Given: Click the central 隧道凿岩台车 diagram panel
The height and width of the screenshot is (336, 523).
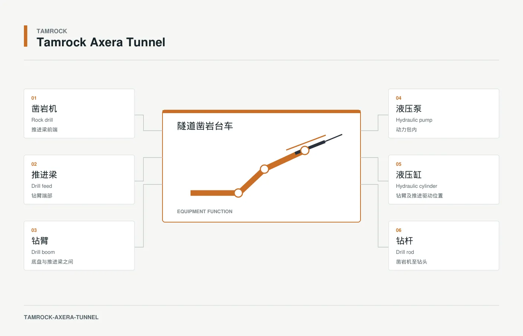Looking at the screenshot, I should (x=261, y=166).
